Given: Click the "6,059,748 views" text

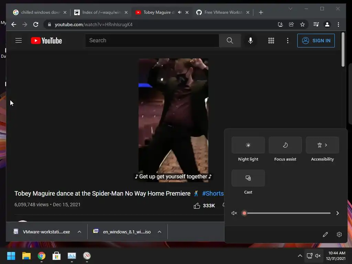Looking at the screenshot, I should pos(31,205).
